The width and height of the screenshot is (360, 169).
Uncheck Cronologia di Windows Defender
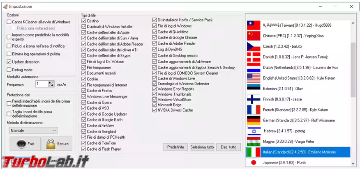click(x=155, y=84)
